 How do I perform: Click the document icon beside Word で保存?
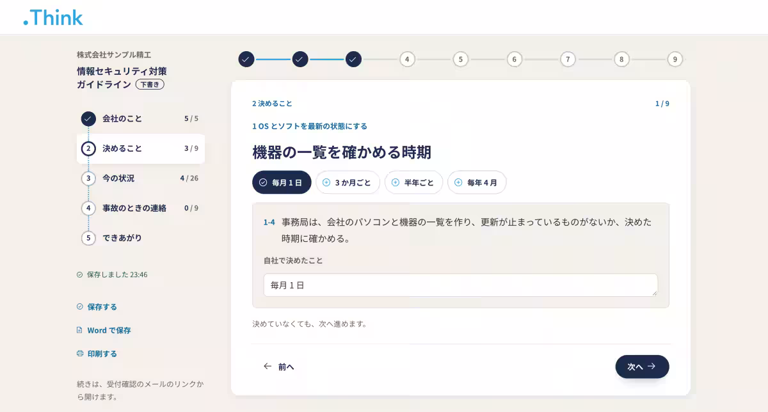tap(80, 330)
